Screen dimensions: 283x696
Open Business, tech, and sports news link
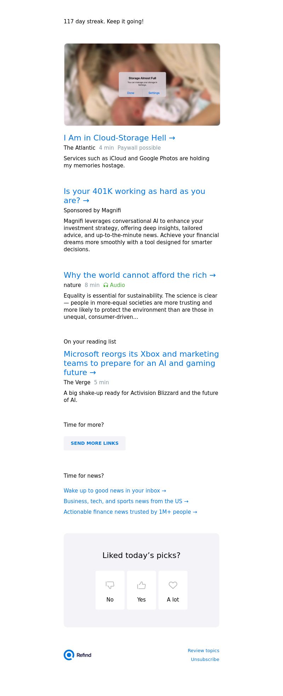[x=126, y=501]
